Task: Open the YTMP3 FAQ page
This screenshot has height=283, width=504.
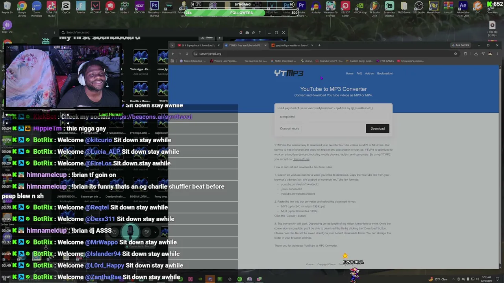Action: click(359, 74)
